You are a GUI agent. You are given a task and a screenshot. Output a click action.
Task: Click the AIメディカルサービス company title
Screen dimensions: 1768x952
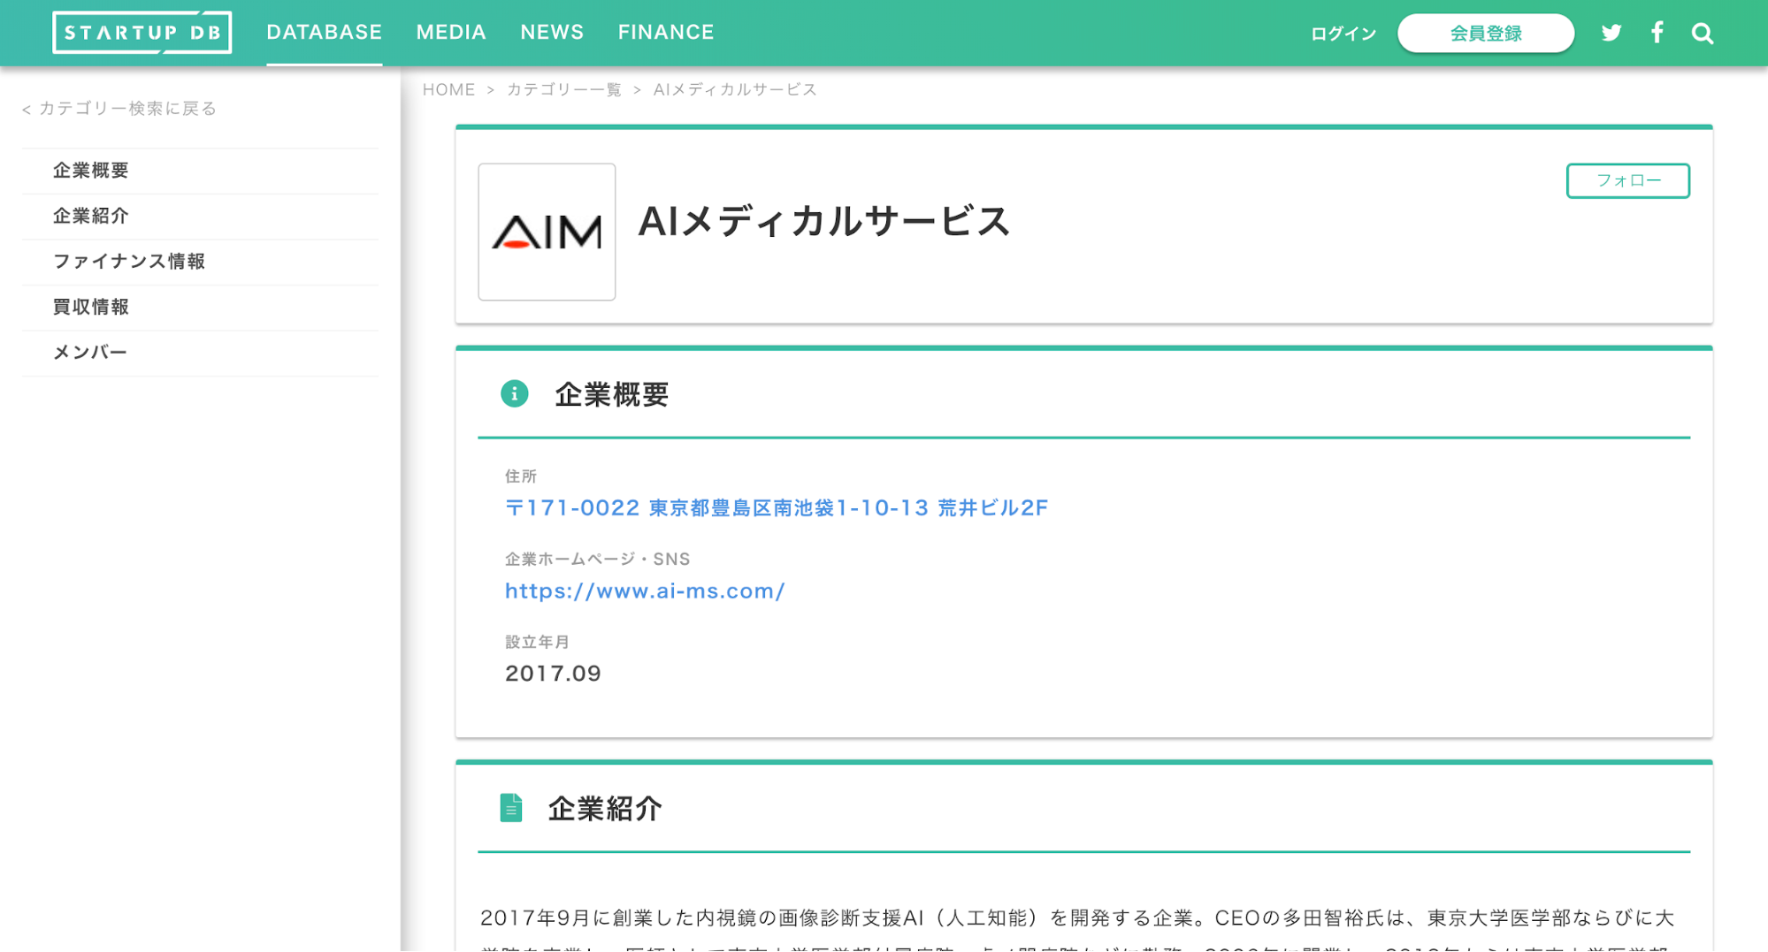click(x=823, y=221)
